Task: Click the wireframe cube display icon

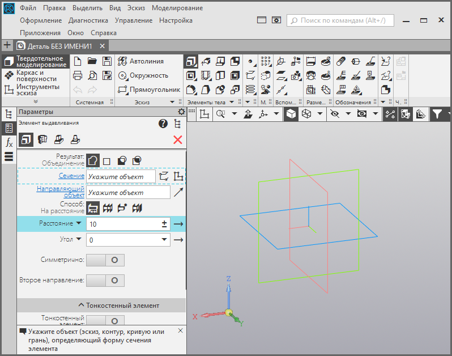Action: [306, 115]
